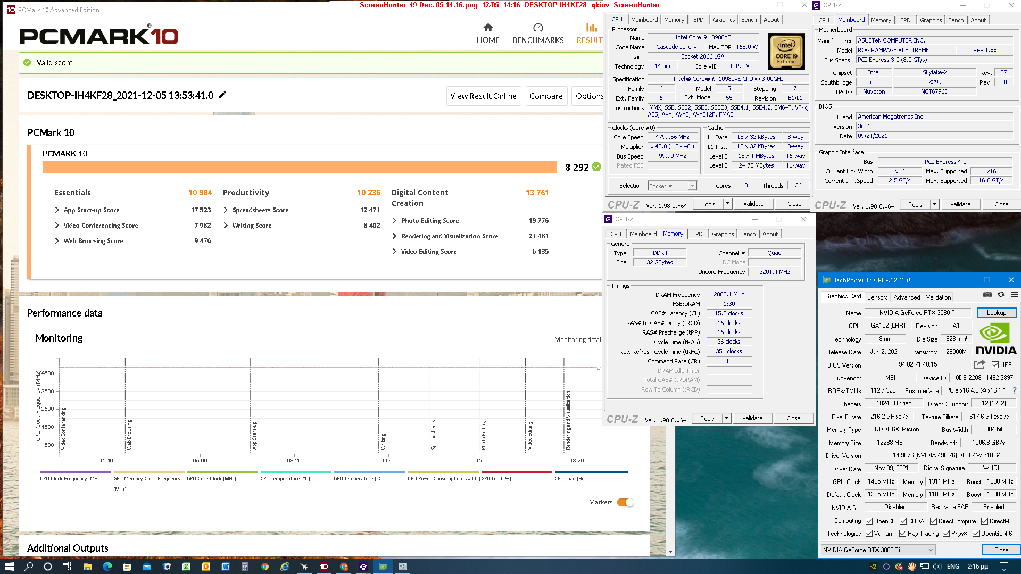1021x574 pixels.
Task: Expand Writing Score details
Action: 226,226
